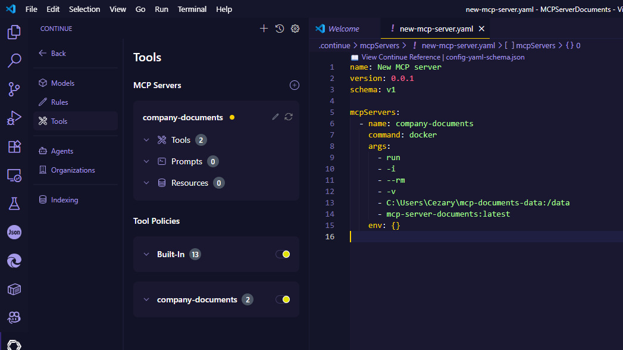
Task: Click .continue breadcrumb segment
Action: point(334,46)
